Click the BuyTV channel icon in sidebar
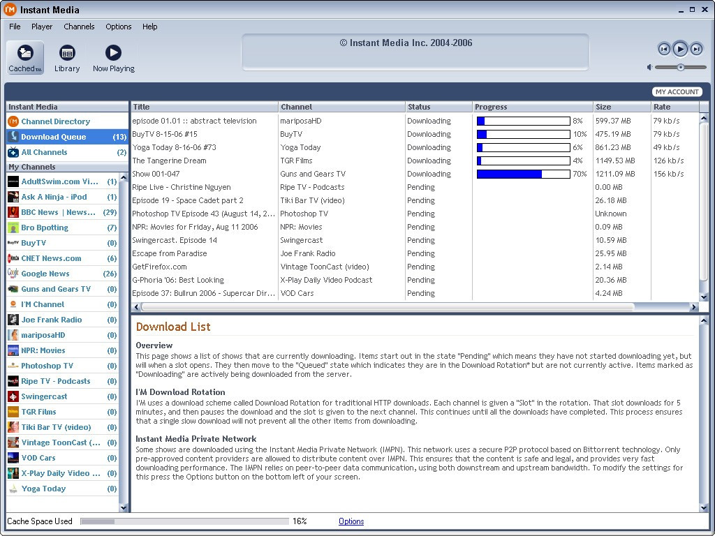Screen dimensions: 715x536 pos(13,243)
